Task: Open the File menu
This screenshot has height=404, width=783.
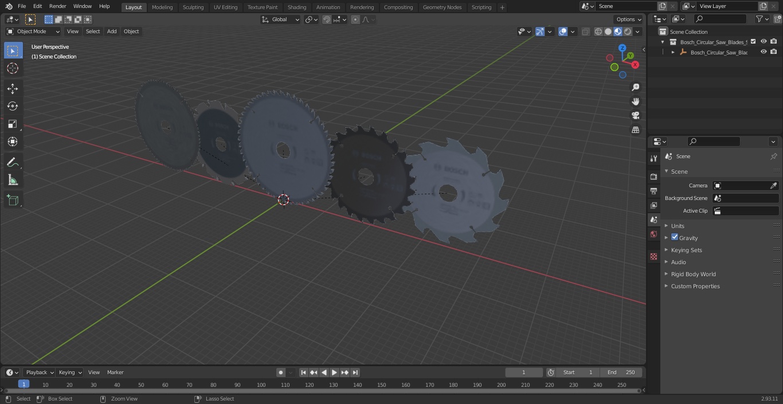Action: [x=22, y=6]
